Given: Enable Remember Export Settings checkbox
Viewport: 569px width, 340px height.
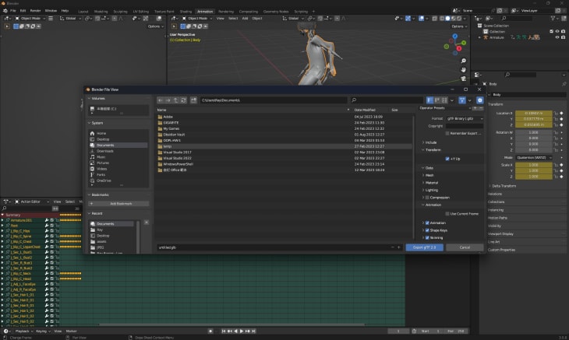Looking at the screenshot, I should (x=447, y=133).
